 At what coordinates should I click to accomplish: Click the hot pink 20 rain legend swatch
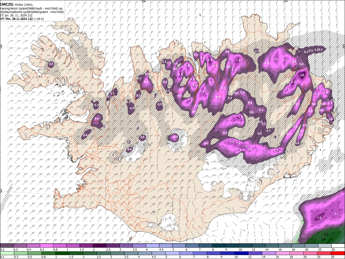click(x=310, y=253)
